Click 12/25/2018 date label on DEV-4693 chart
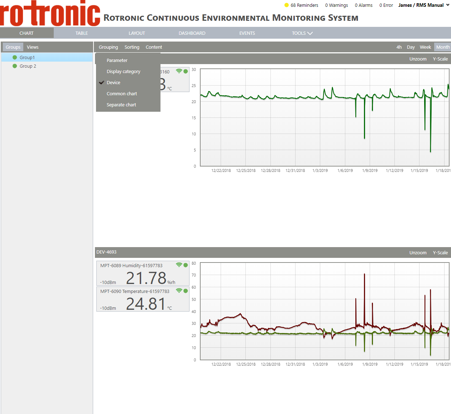Viewport: 451px width, 414px height. (246, 364)
